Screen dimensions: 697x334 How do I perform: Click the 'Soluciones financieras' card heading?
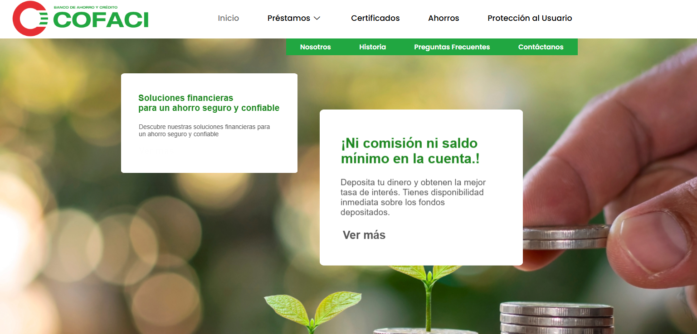click(209, 103)
